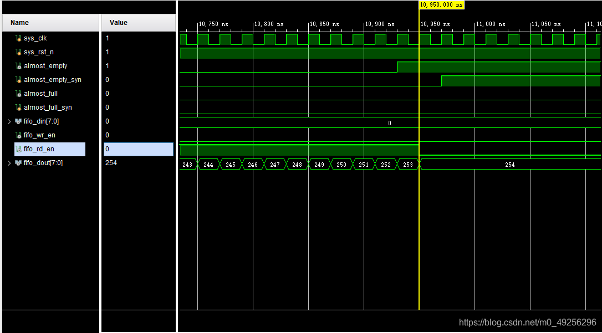Click the almost_empty signal icon
The image size is (602, 333).
[18, 66]
